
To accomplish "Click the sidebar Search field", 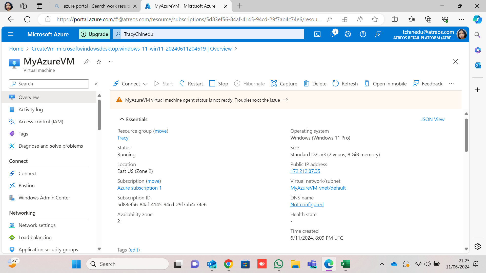I will click(x=49, y=84).
